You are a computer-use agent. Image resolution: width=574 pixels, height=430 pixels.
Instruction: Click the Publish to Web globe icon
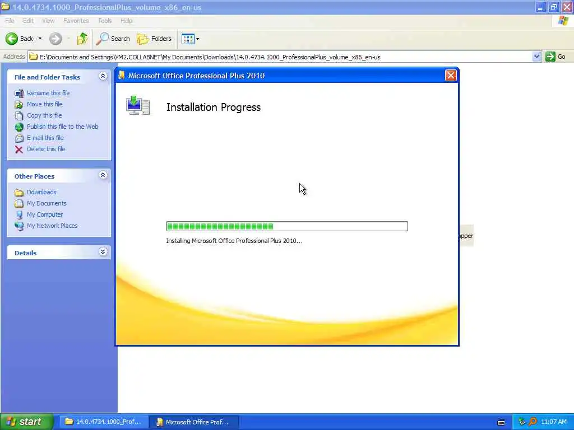click(19, 127)
